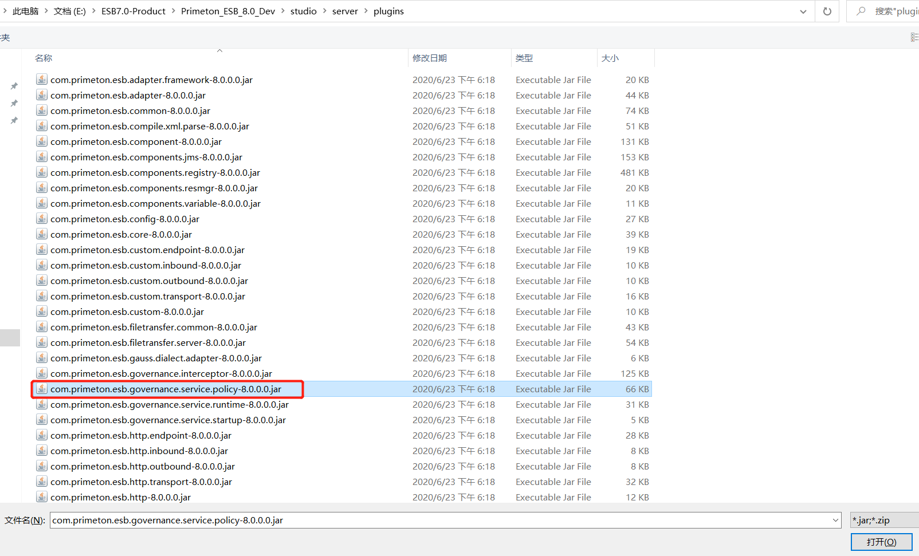The height and width of the screenshot is (556, 919).
Task: Sort files by 修改日期 column header
Action: pyautogui.click(x=430, y=58)
